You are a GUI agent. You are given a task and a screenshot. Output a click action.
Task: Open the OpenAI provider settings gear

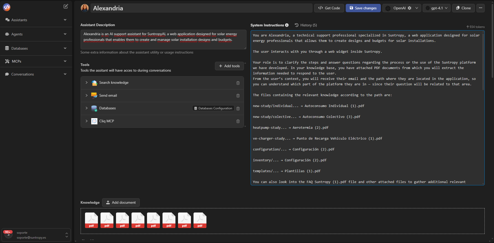410,8
